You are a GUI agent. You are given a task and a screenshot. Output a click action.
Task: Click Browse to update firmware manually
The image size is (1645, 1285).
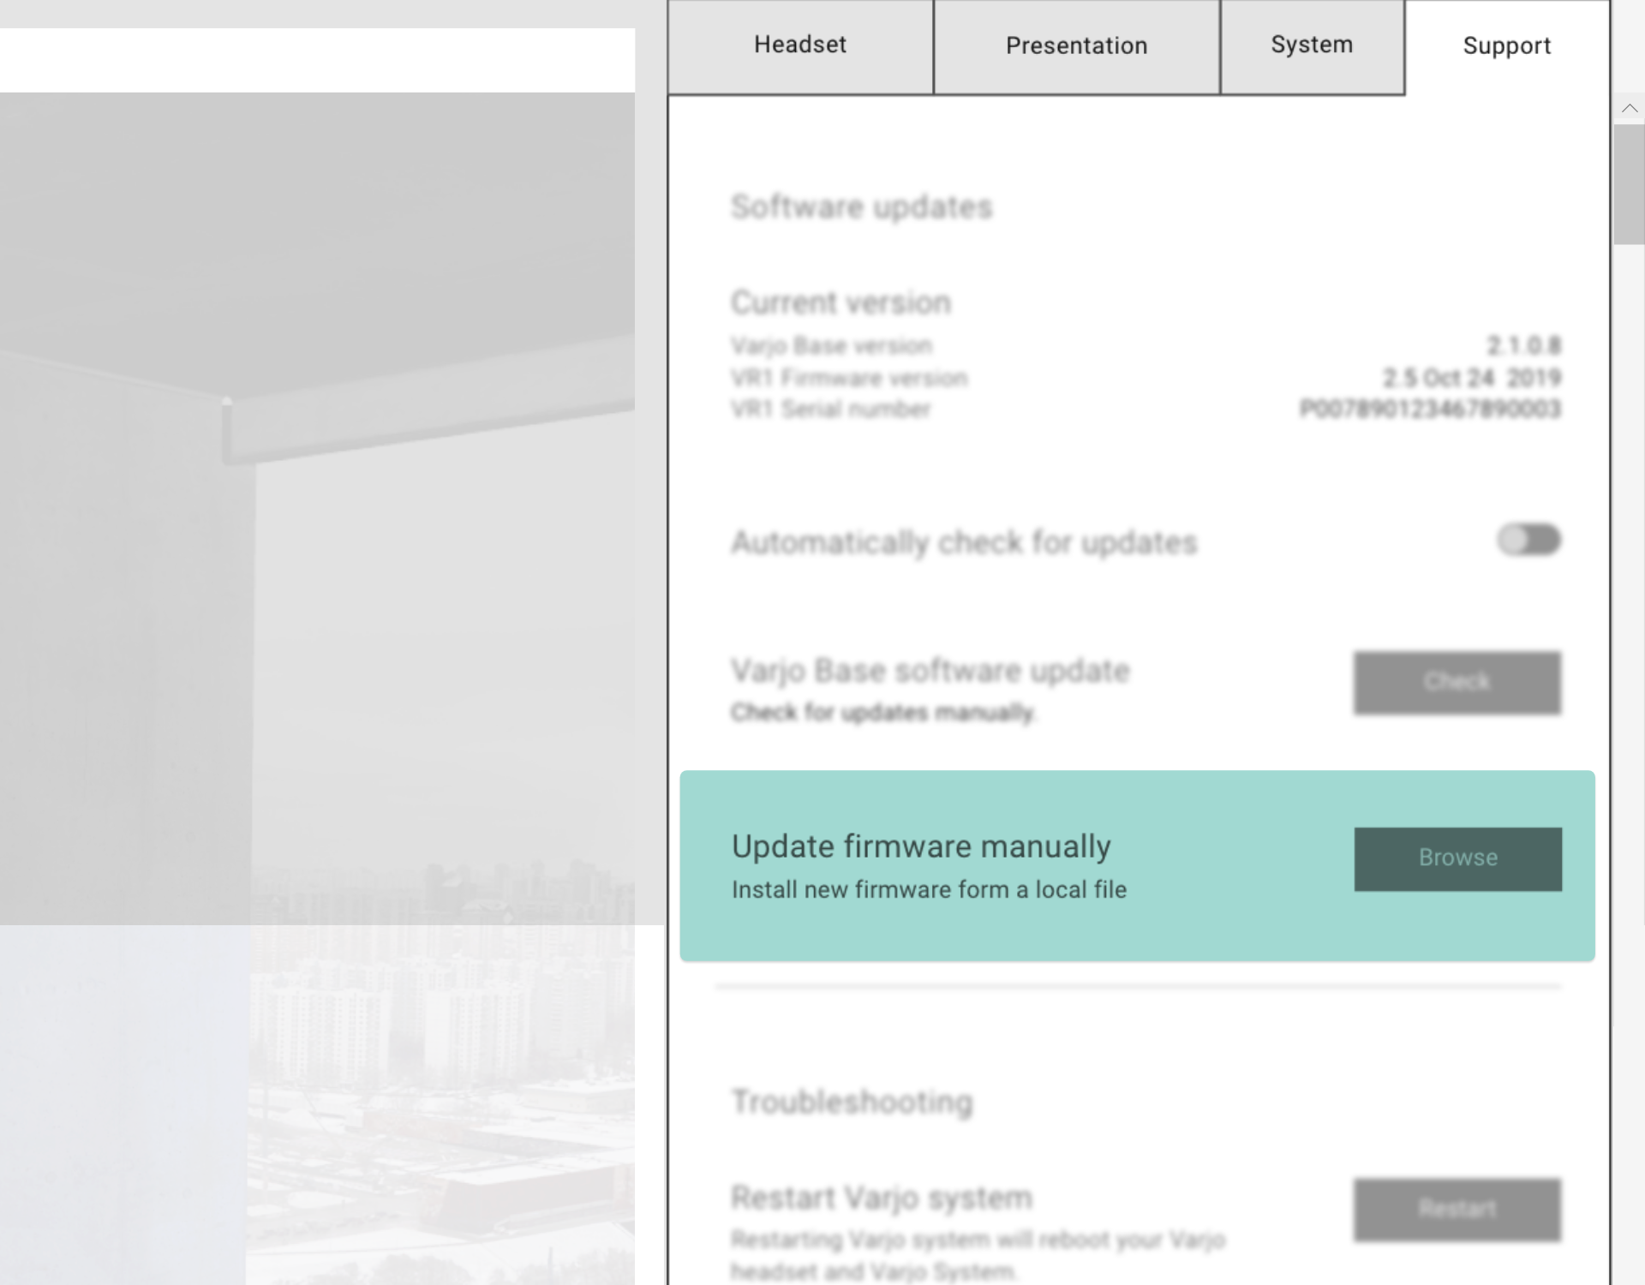[1457, 858]
